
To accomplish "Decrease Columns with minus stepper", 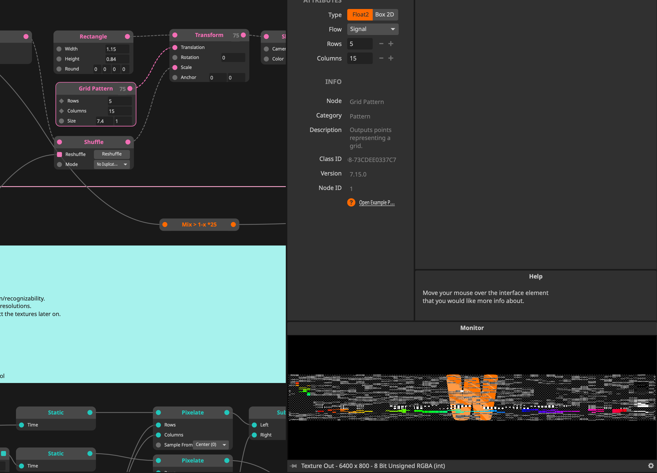I will pyautogui.click(x=381, y=58).
